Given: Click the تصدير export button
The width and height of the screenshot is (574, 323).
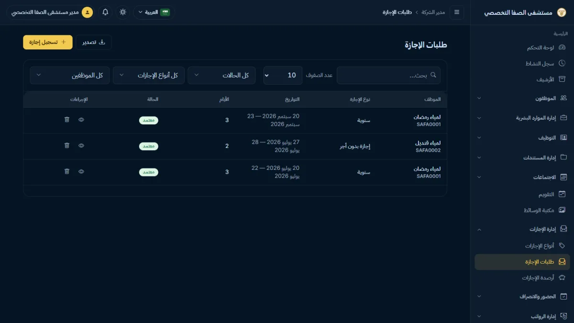Looking at the screenshot, I should click(94, 42).
